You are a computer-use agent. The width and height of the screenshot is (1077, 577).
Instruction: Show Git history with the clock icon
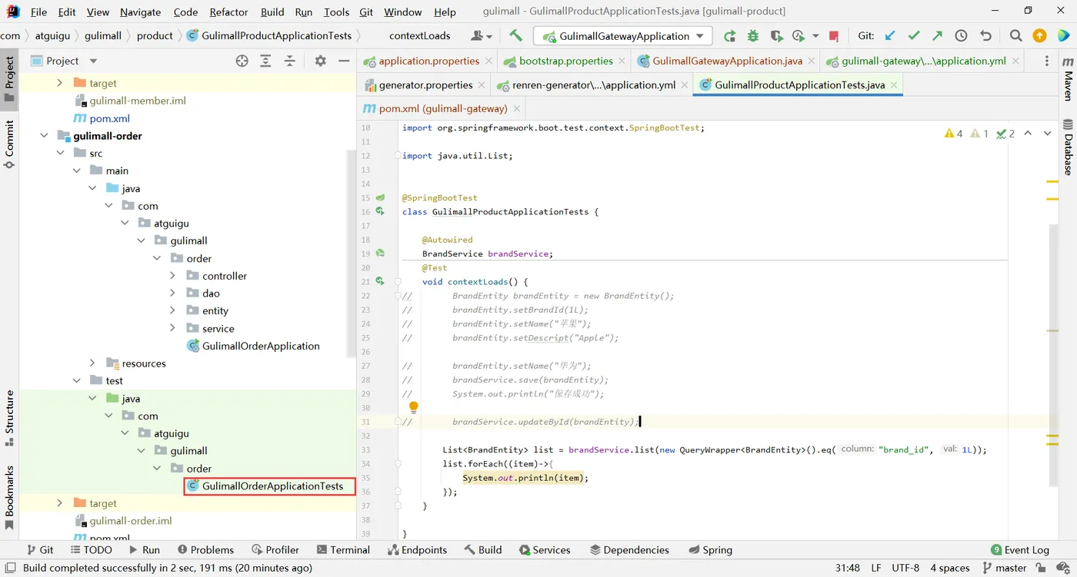(x=961, y=35)
